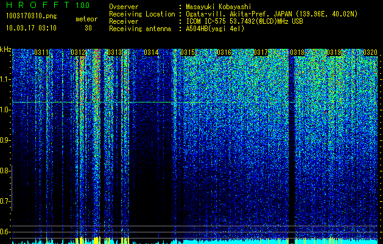Image resolution: width=383 pixels, height=244 pixels.
Task: Click the 0317 time marker
Action: (261, 52)
